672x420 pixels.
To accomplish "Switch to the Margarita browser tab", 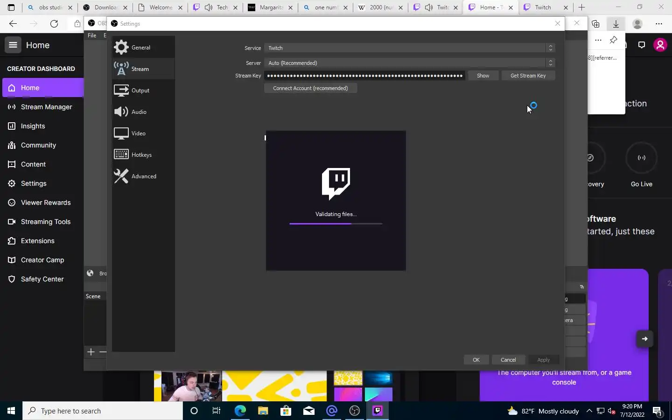I will tap(271, 7).
